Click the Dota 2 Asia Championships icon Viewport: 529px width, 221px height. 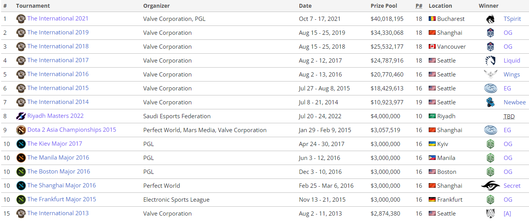point(21,130)
